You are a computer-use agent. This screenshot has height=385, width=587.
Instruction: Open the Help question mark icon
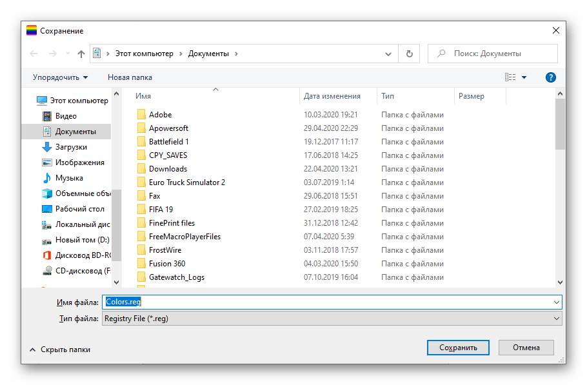[x=550, y=77]
